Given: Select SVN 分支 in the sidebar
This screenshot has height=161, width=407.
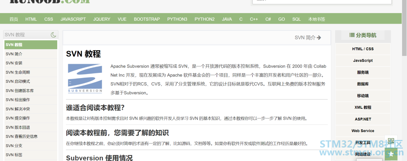Looking at the screenshot, I should [x=31, y=146].
